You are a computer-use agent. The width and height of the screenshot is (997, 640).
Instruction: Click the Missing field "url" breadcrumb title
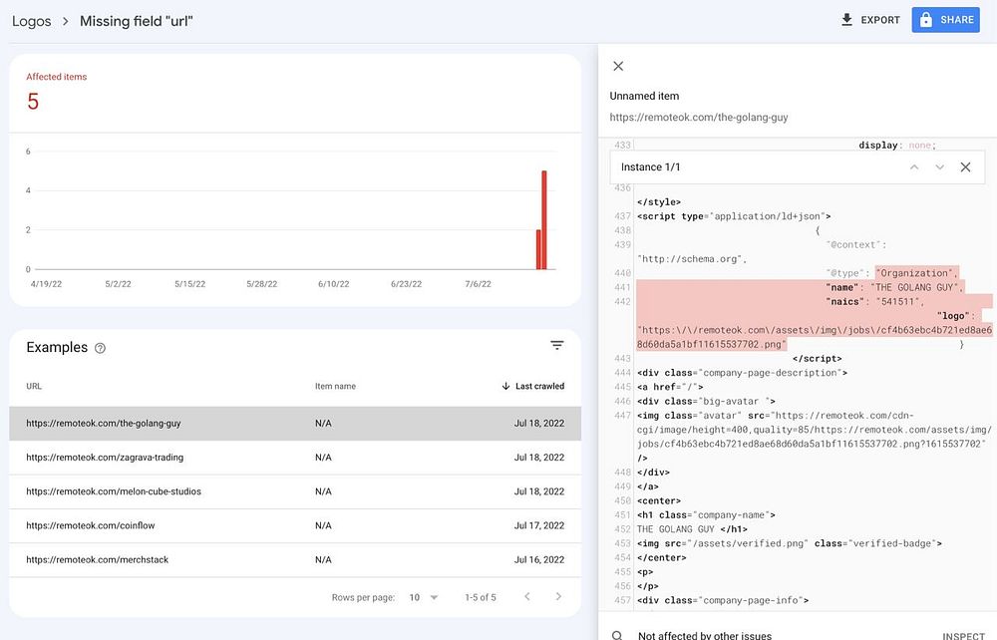coord(136,21)
